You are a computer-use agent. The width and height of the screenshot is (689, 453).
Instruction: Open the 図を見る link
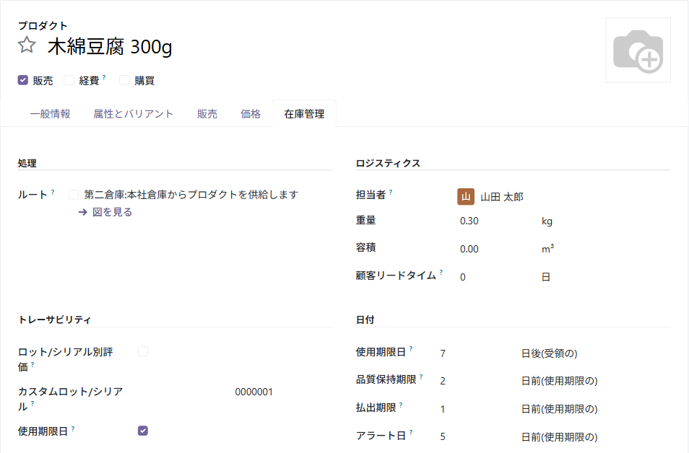(x=113, y=213)
